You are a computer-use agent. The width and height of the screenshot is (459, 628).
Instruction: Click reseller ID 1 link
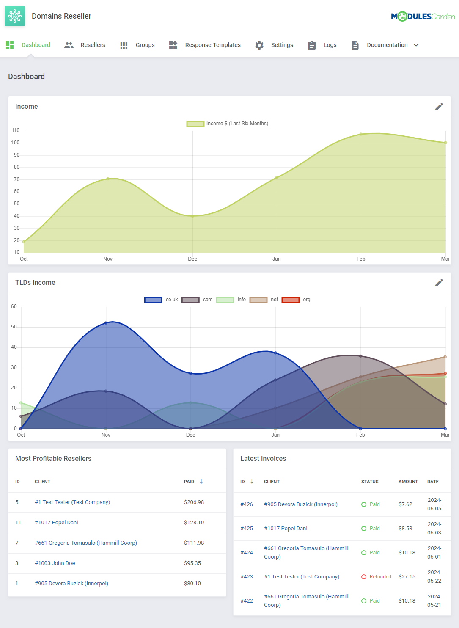[x=17, y=584]
